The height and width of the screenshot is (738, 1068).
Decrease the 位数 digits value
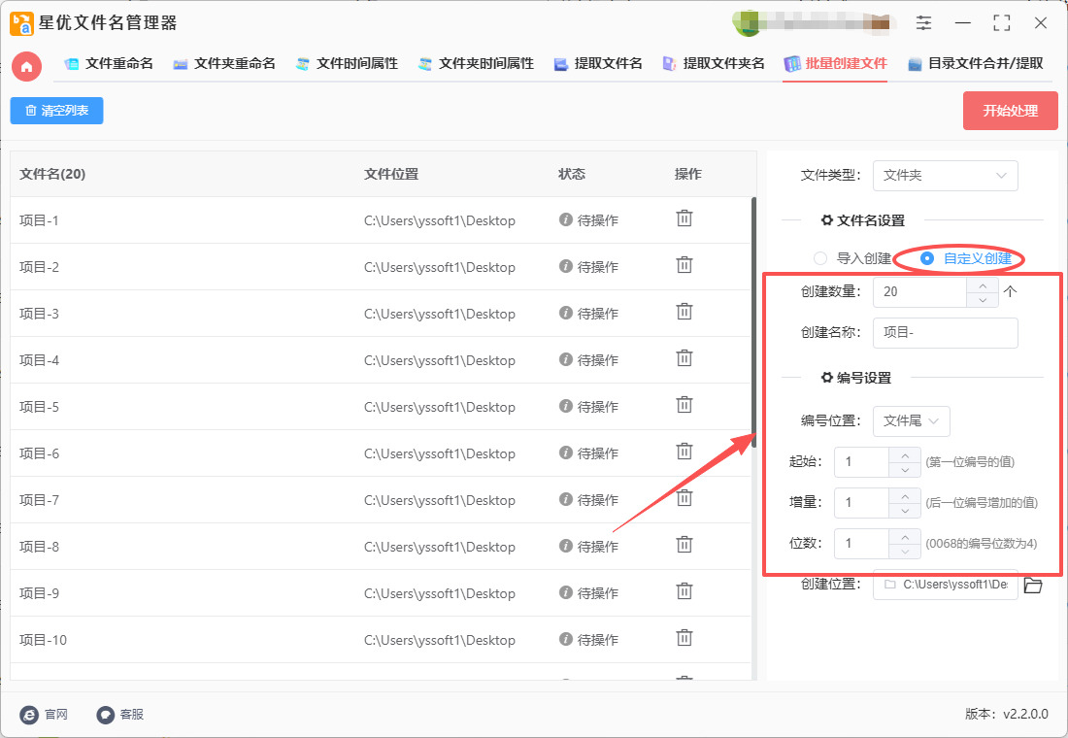[905, 552]
